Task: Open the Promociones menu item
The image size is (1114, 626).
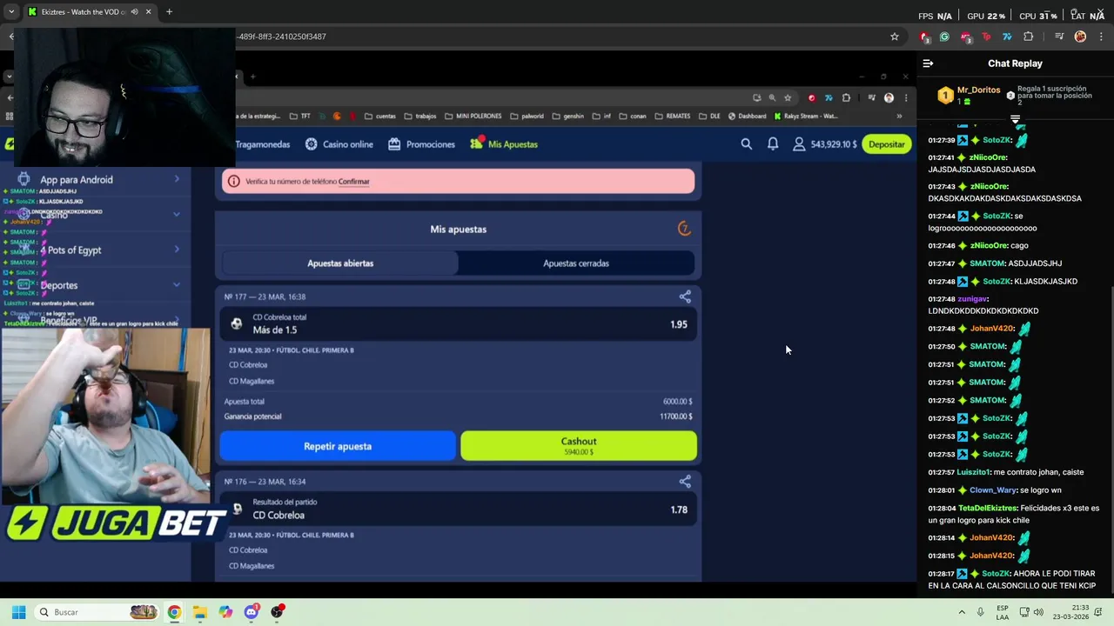Action: [x=422, y=144]
